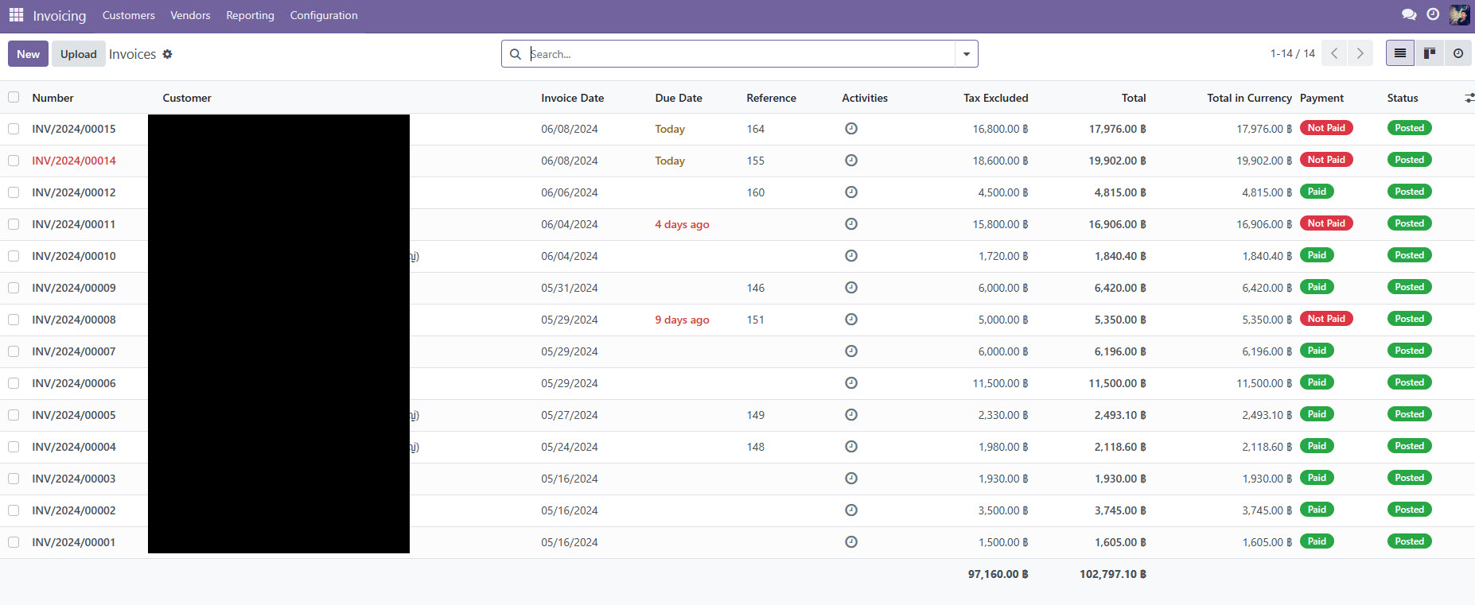Click the New invoice button
The image size is (1475, 605).
coord(28,54)
